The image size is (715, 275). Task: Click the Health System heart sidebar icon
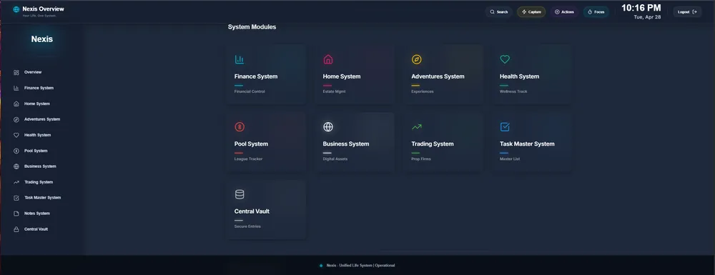tap(16, 135)
